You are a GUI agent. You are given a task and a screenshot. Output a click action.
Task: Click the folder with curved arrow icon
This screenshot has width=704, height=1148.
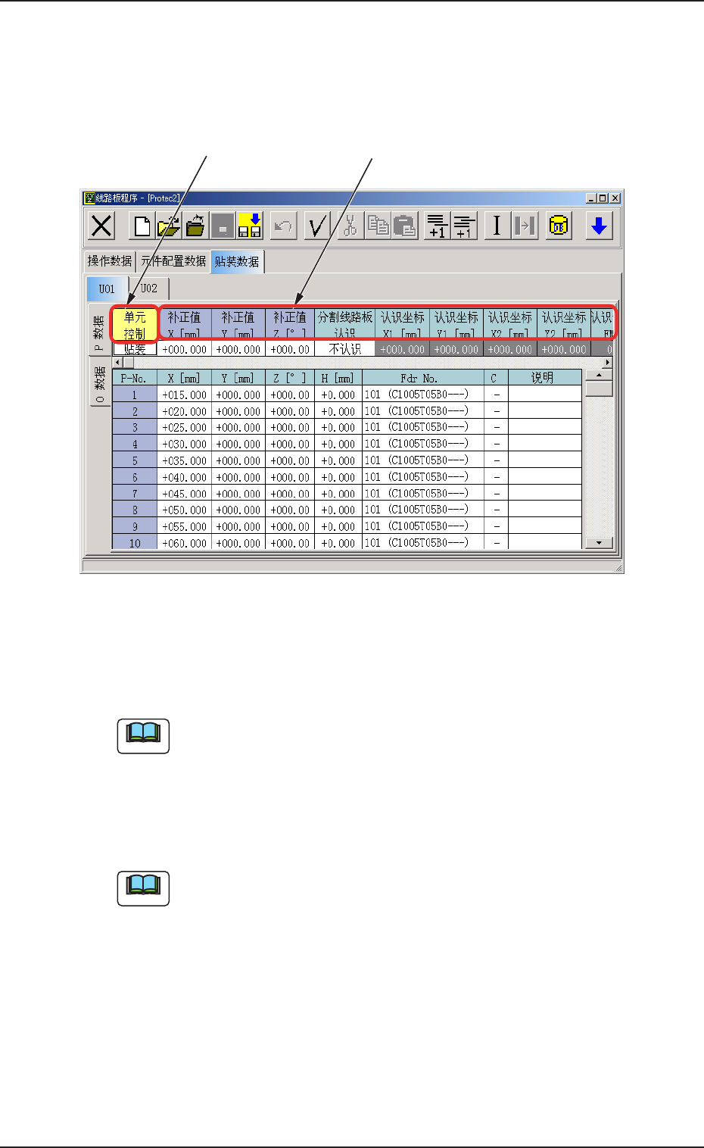(x=195, y=226)
